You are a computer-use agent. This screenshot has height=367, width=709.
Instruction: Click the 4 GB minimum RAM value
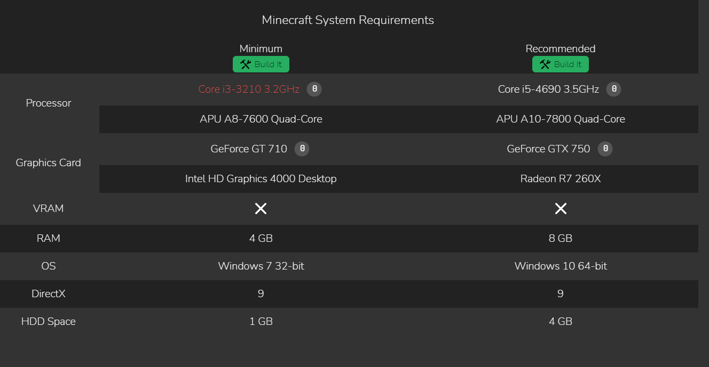pyautogui.click(x=261, y=238)
